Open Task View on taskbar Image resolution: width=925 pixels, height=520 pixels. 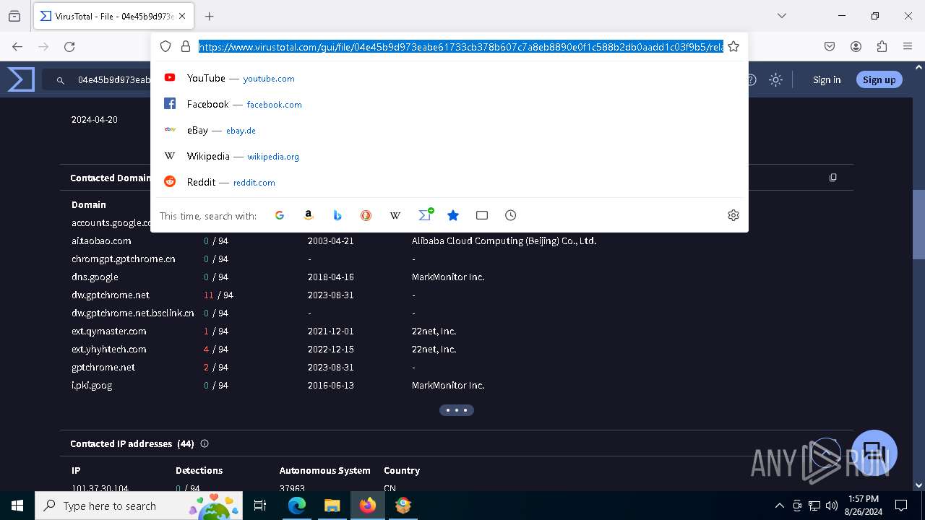click(260, 506)
